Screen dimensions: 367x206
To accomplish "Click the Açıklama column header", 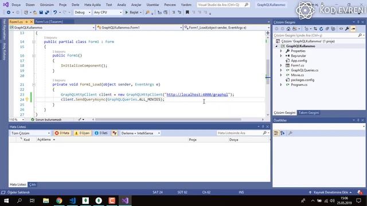I will (44, 140).
